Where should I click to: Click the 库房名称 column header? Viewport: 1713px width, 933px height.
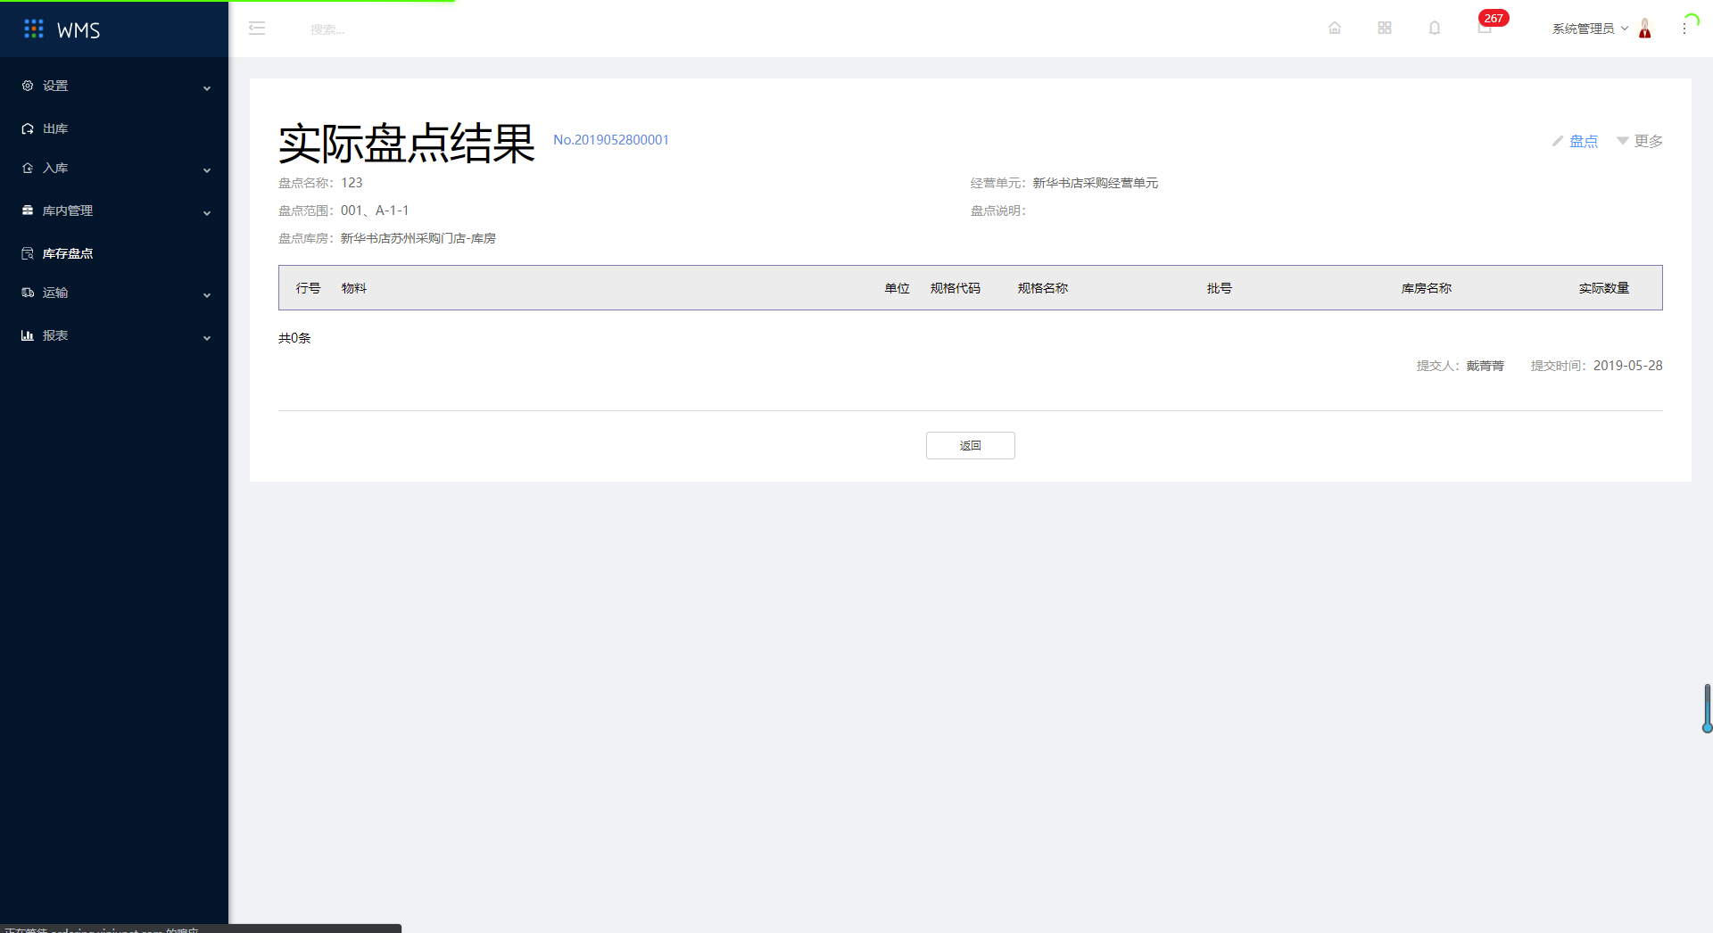pyautogui.click(x=1426, y=288)
